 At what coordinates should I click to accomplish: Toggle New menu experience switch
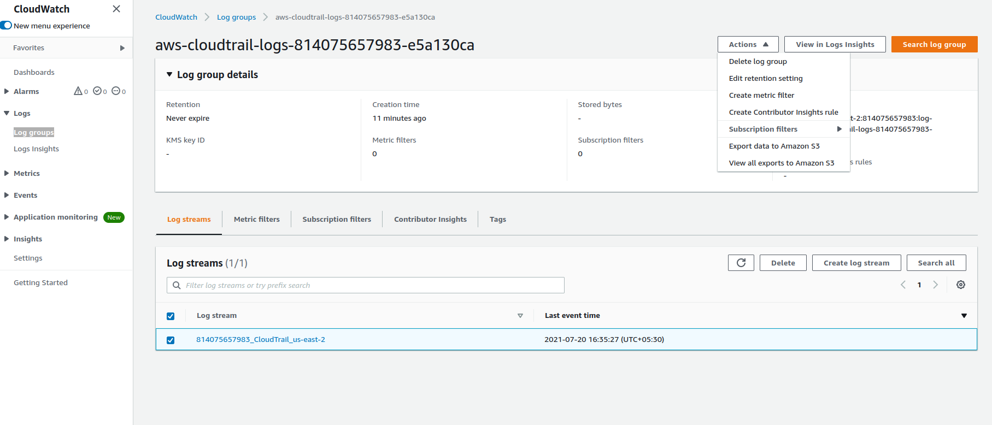pyautogui.click(x=6, y=26)
